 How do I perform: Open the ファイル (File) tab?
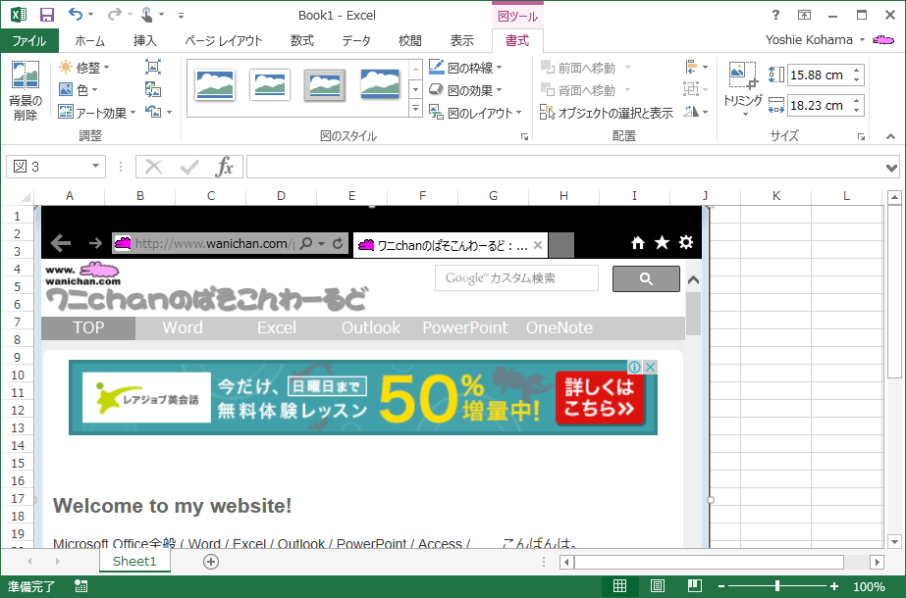29,40
